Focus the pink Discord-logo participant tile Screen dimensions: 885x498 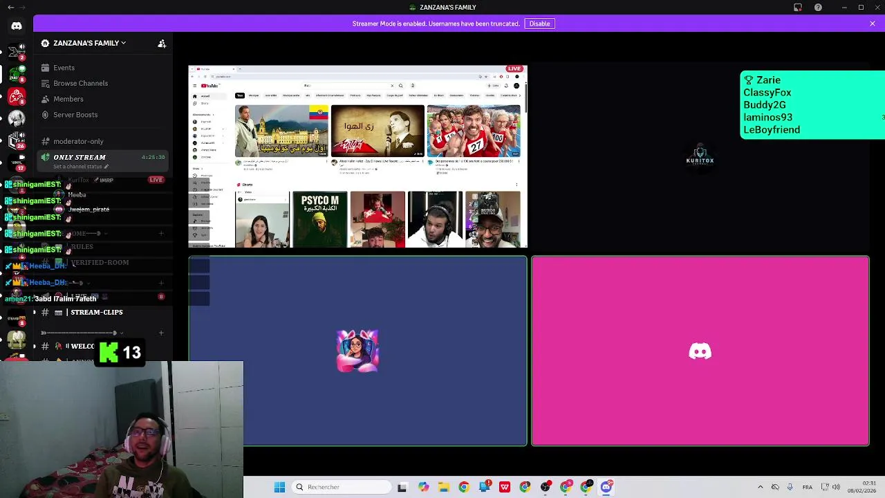point(700,351)
